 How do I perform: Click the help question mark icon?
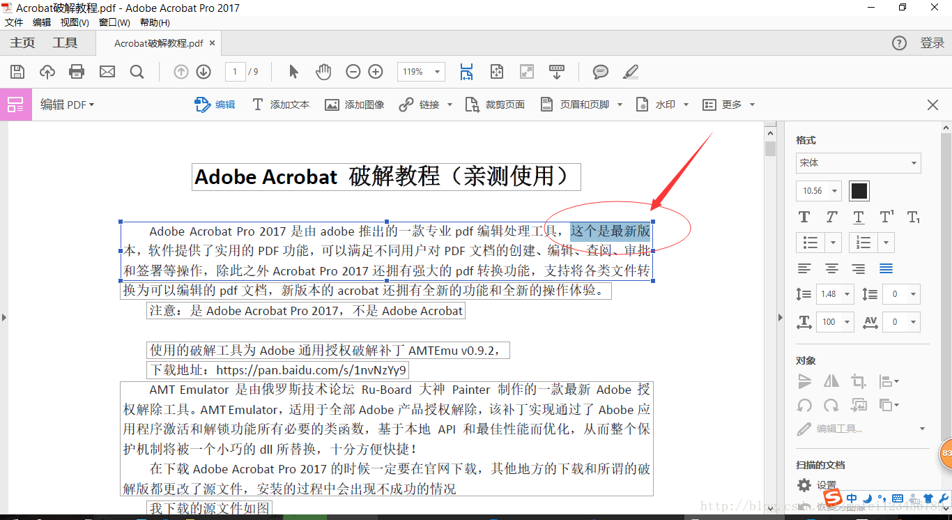[900, 43]
